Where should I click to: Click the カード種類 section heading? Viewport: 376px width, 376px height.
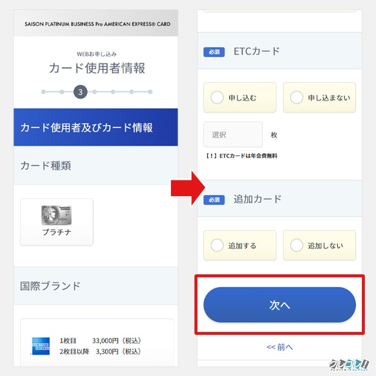click(46, 166)
